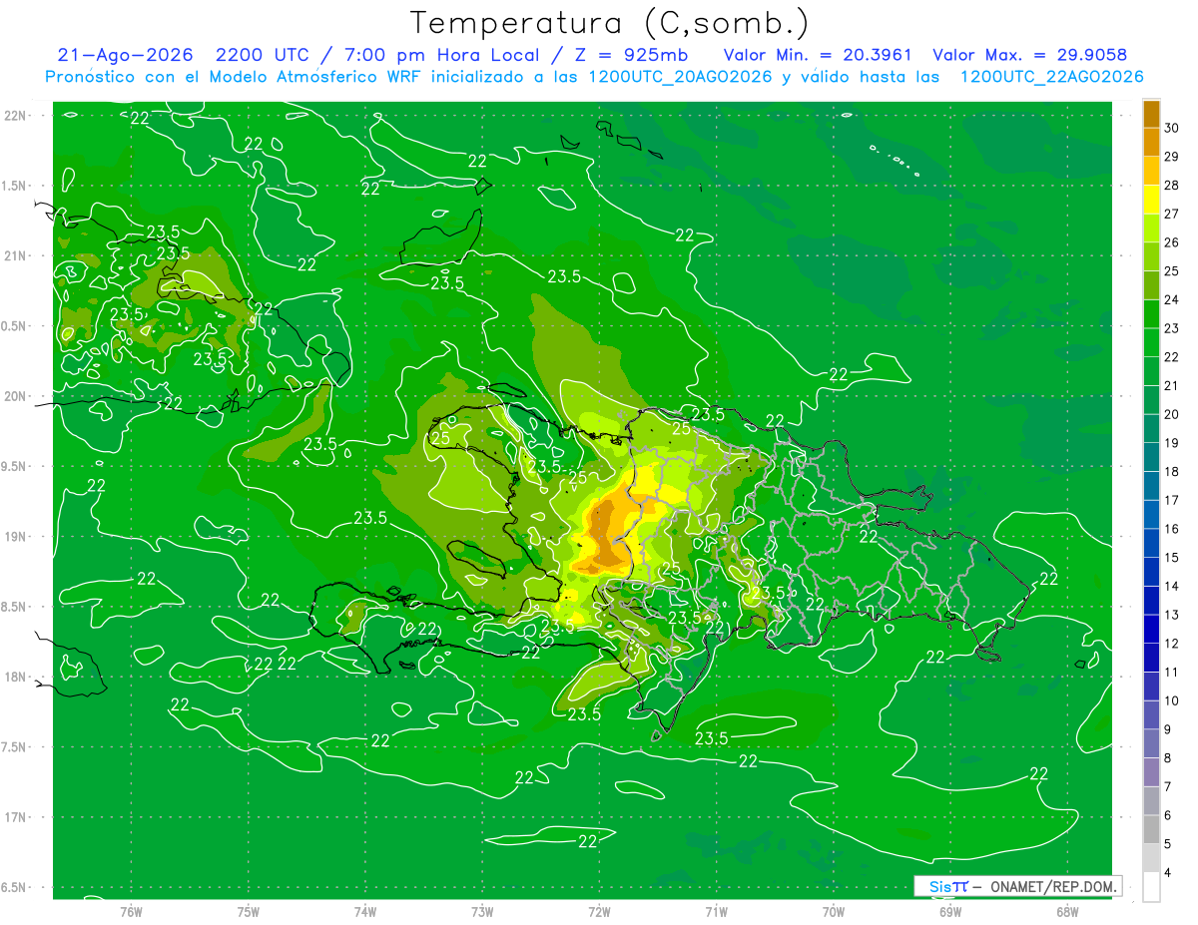
Task: Click the "17N" latitude axis label
Action: tap(15, 817)
